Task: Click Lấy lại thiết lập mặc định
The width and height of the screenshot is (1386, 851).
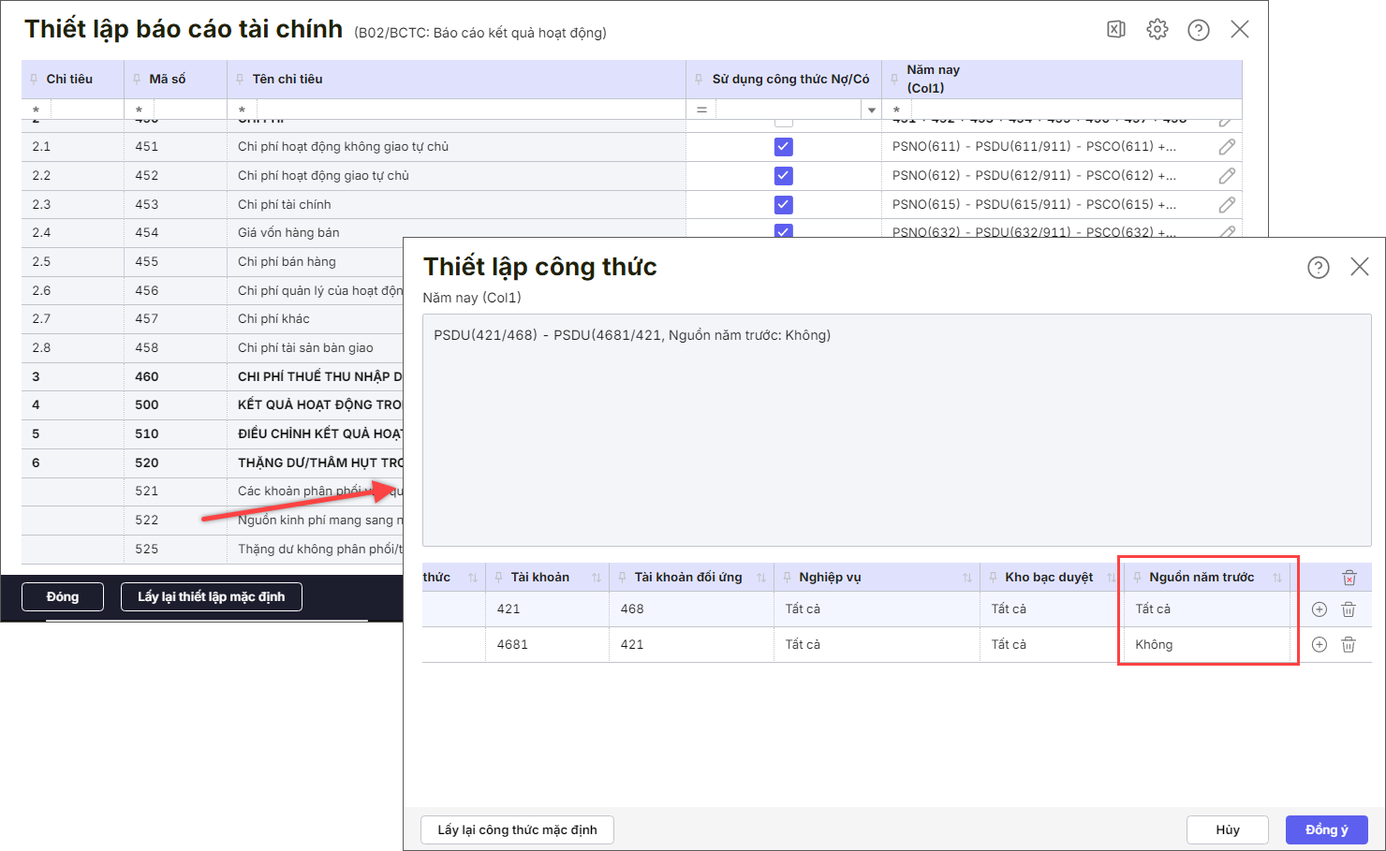Action: coord(212,597)
